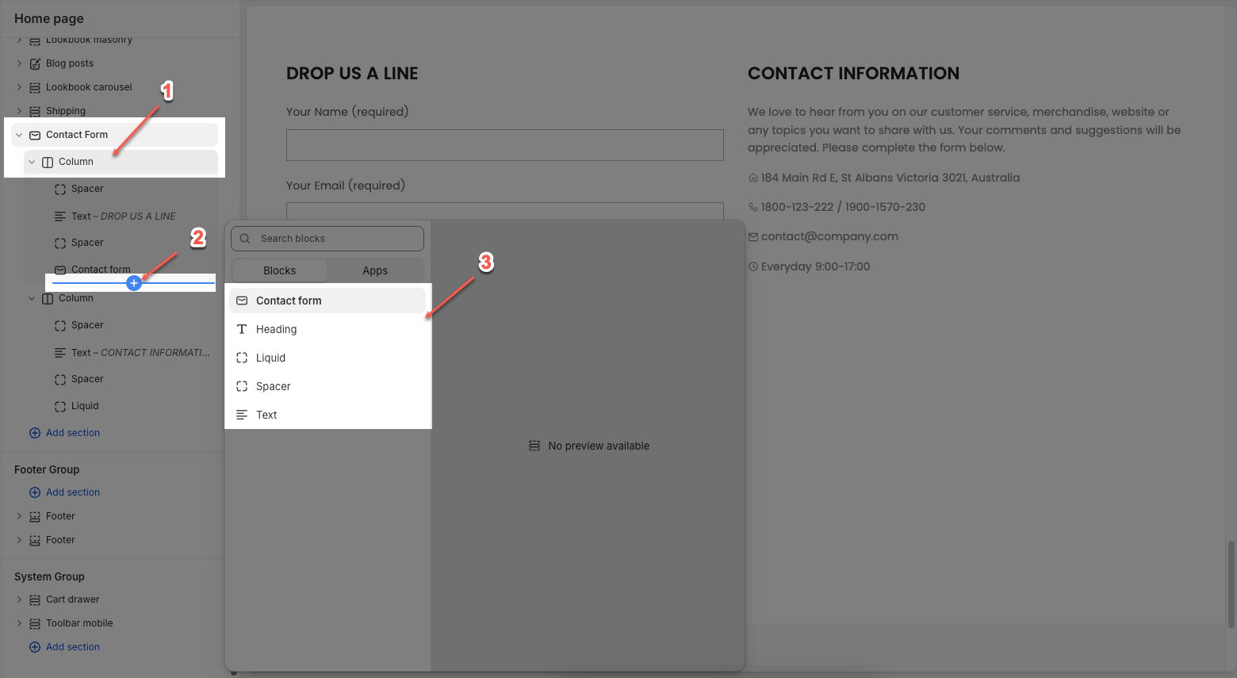Click the Cart drawer section icon
The image size is (1237, 678).
tap(35, 599)
